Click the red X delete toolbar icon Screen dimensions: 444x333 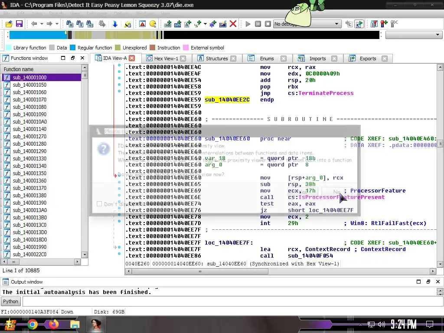pos(233,24)
